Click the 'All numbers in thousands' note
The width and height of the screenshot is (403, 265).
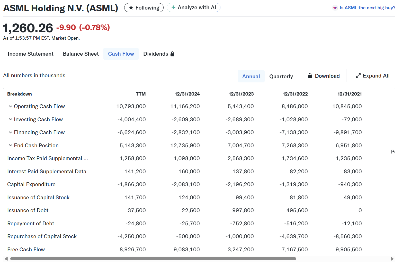[x=34, y=75]
